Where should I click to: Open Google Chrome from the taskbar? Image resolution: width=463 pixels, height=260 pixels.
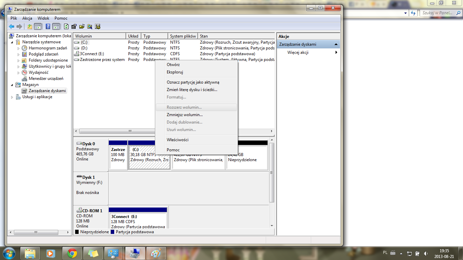click(72, 253)
